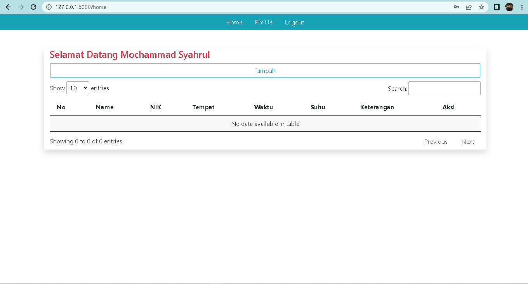This screenshot has width=528, height=284.
Task: Sort table by the Waktu column
Action: [264, 107]
